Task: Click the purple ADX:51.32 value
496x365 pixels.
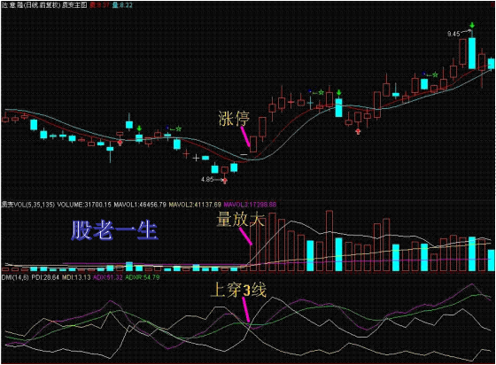Action: pos(107,277)
